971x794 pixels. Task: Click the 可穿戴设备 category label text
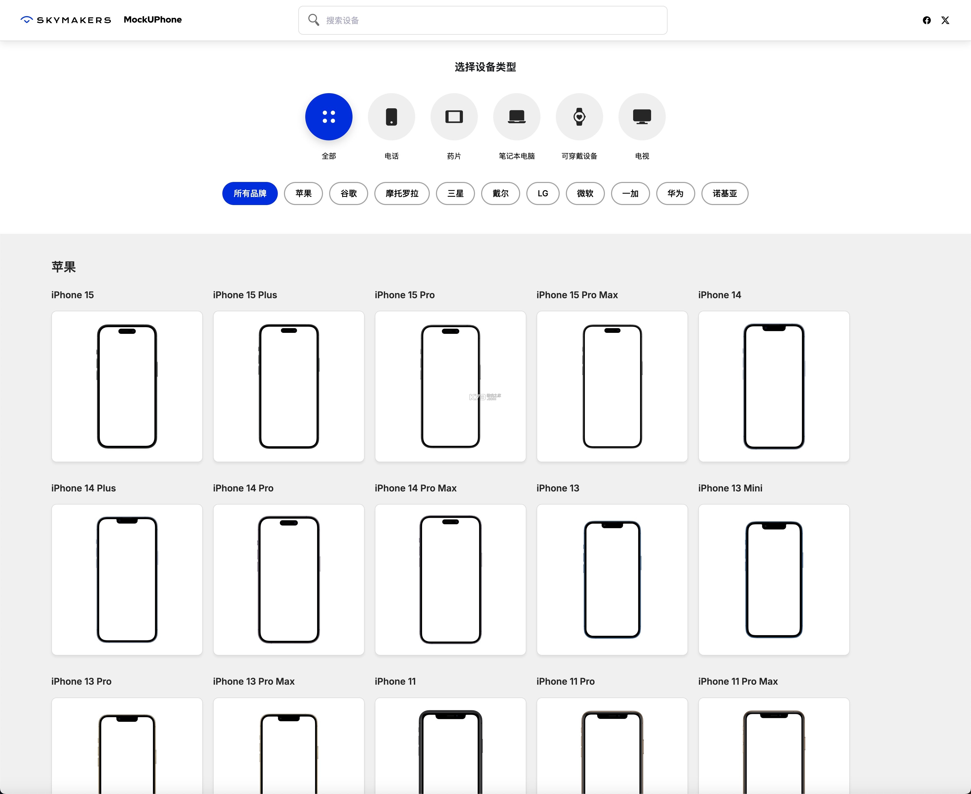(579, 156)
